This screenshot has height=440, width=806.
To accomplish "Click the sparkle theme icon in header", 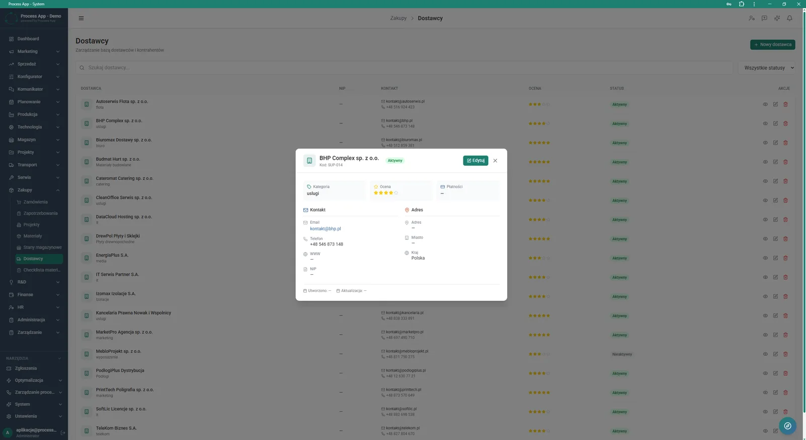I will [777, 18].
